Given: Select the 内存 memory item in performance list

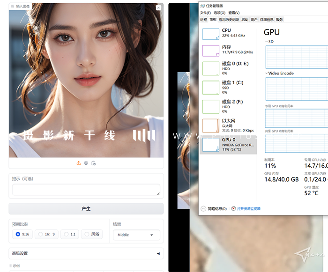Looking at the screenshot, I should tap(228, 51).
